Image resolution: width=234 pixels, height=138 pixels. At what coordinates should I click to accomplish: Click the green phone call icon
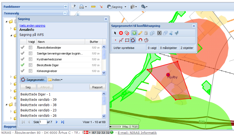coord(112,132)
